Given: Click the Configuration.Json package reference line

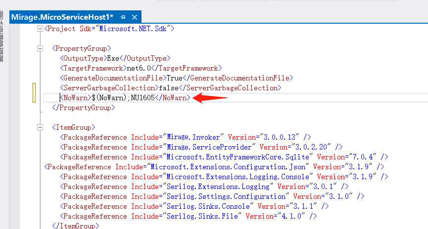Looking at the screenshot, I should coord(214,167).
